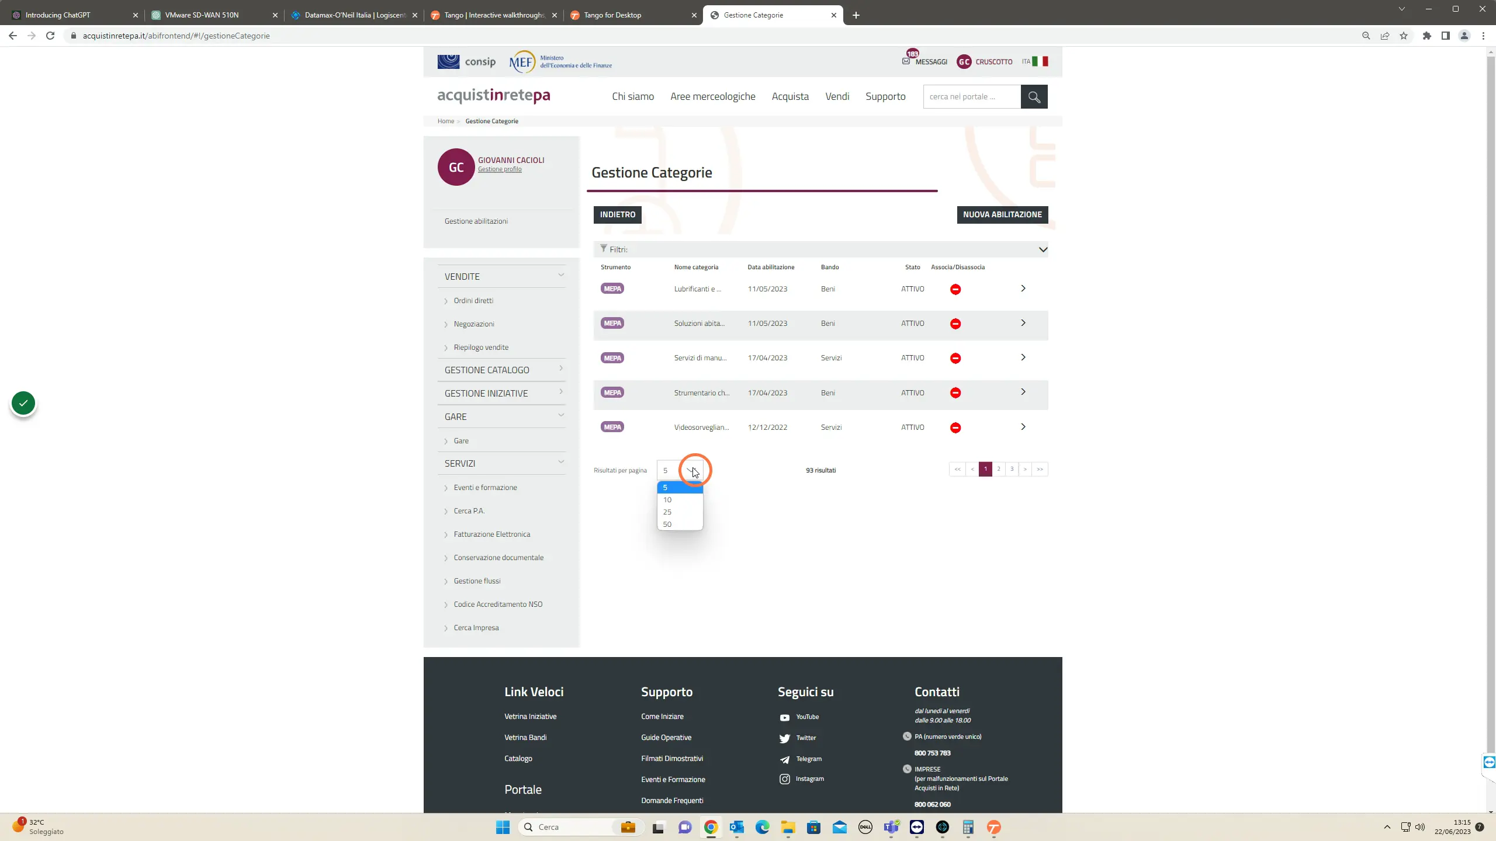This screenshot has height=841, width=1496.
Task: Expand the GESTIONE INIZIATIVE section
Action: click(561, 392)
